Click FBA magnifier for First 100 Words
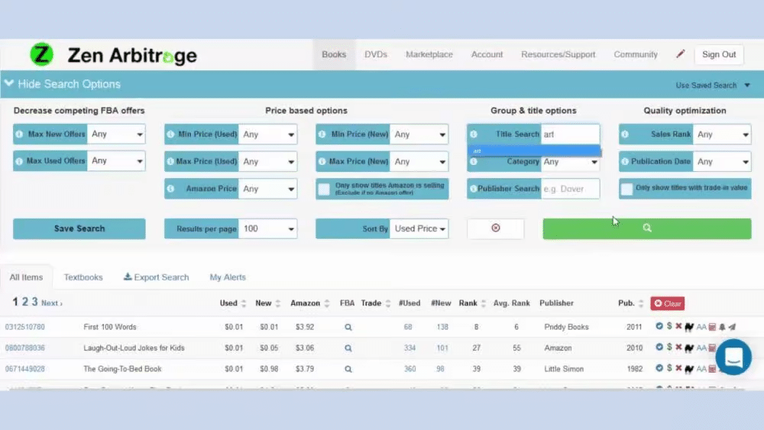This screenshot has height=430, width=764. click(348, 327)
